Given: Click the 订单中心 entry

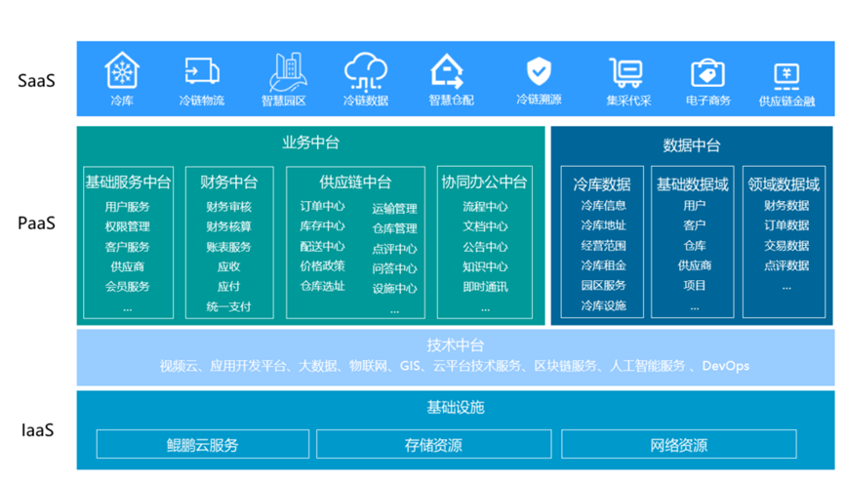Looking at the screenshot, I should [x=322, y=206].
